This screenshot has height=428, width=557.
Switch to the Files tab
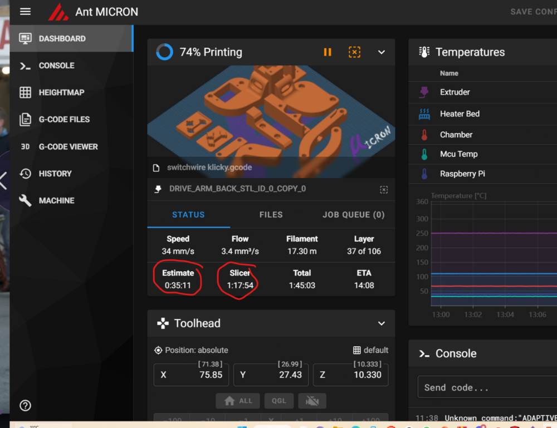coord(271,215)
